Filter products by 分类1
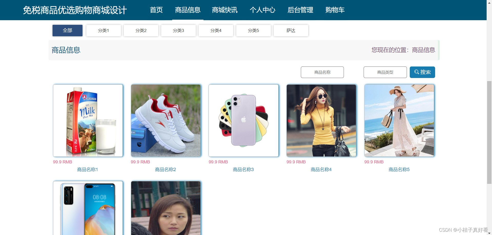 pyautogui.click(x=104, y=30)
